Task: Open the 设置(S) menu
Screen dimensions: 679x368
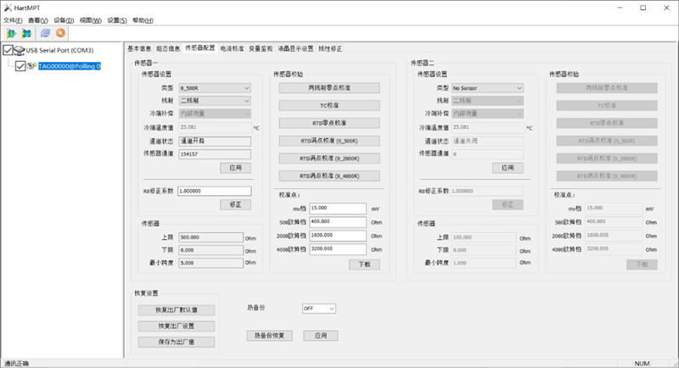Action: [117, 20]
